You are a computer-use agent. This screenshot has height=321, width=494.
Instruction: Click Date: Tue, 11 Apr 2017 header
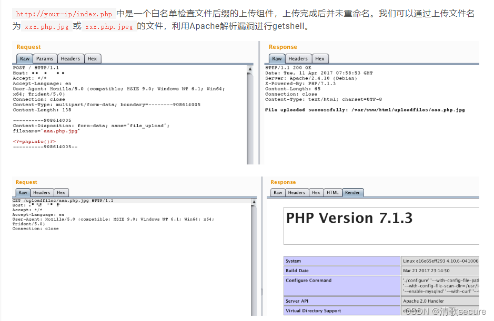pos(319,73)
